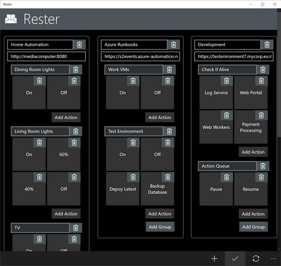Image resolution: width=281 pixels, height=266 pixels.
Task: Click Add Action under Living Room Lights
Action: click(x=66, y=214)
